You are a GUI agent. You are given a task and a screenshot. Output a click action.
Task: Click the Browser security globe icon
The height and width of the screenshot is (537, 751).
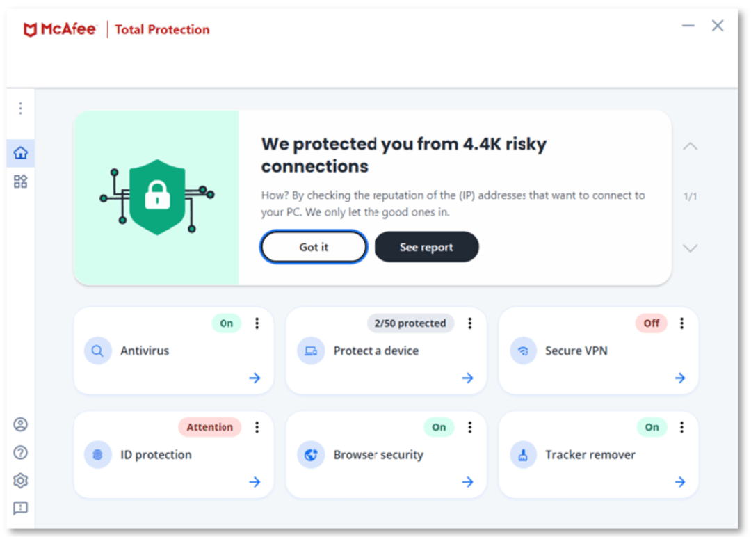[310, 454]
